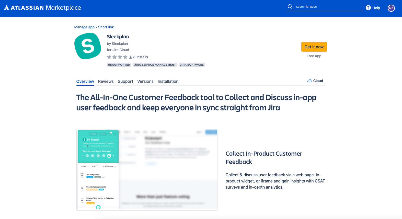The width and height of the screenshot is (402, 219).
Task: Click the Get it now button
Action: [x=314, y=47]
